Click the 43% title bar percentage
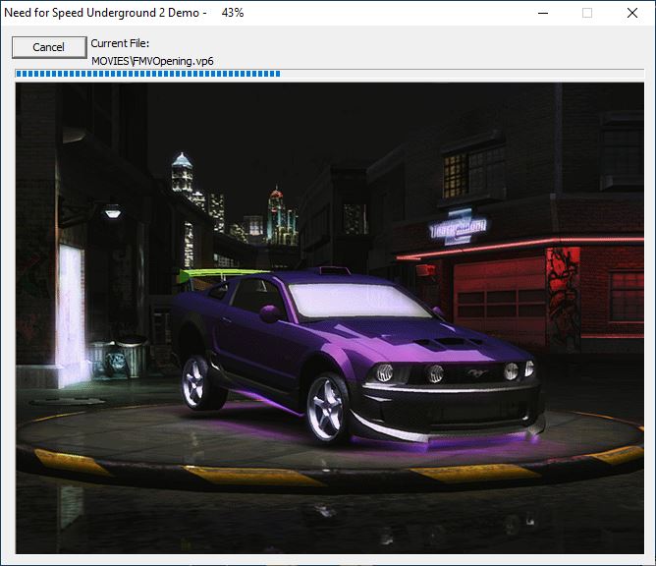 pyautogui.click(x=233, y=13)
